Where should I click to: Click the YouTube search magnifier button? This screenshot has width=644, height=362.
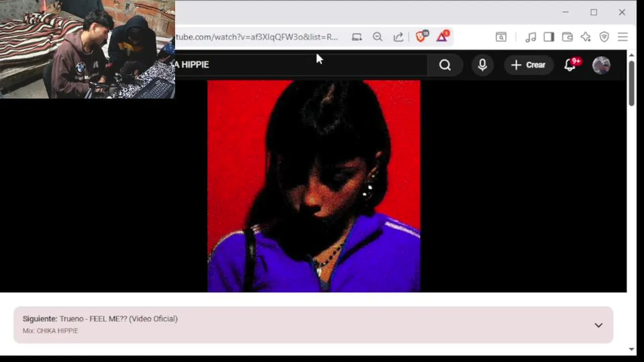445,65
